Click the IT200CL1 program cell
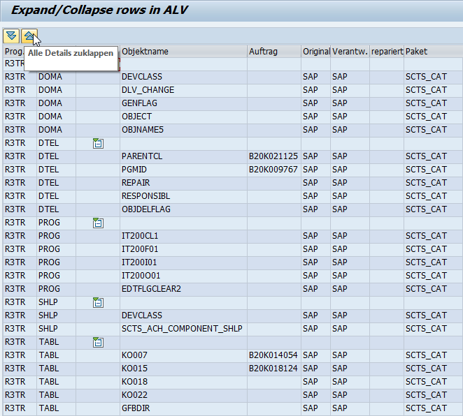Screen dimensions: 463x416 pyautogui.click(x=183, y=236)
